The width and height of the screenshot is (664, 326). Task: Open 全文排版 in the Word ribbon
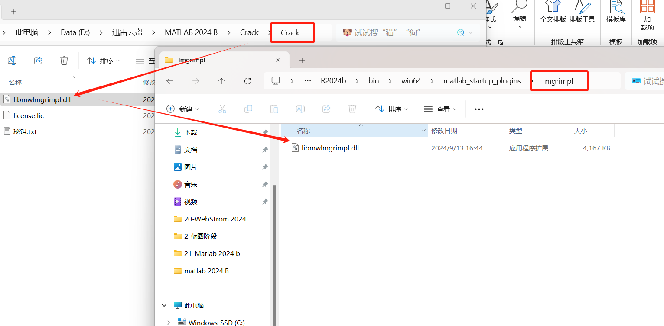pyautogui.click(x=553, y=12)
